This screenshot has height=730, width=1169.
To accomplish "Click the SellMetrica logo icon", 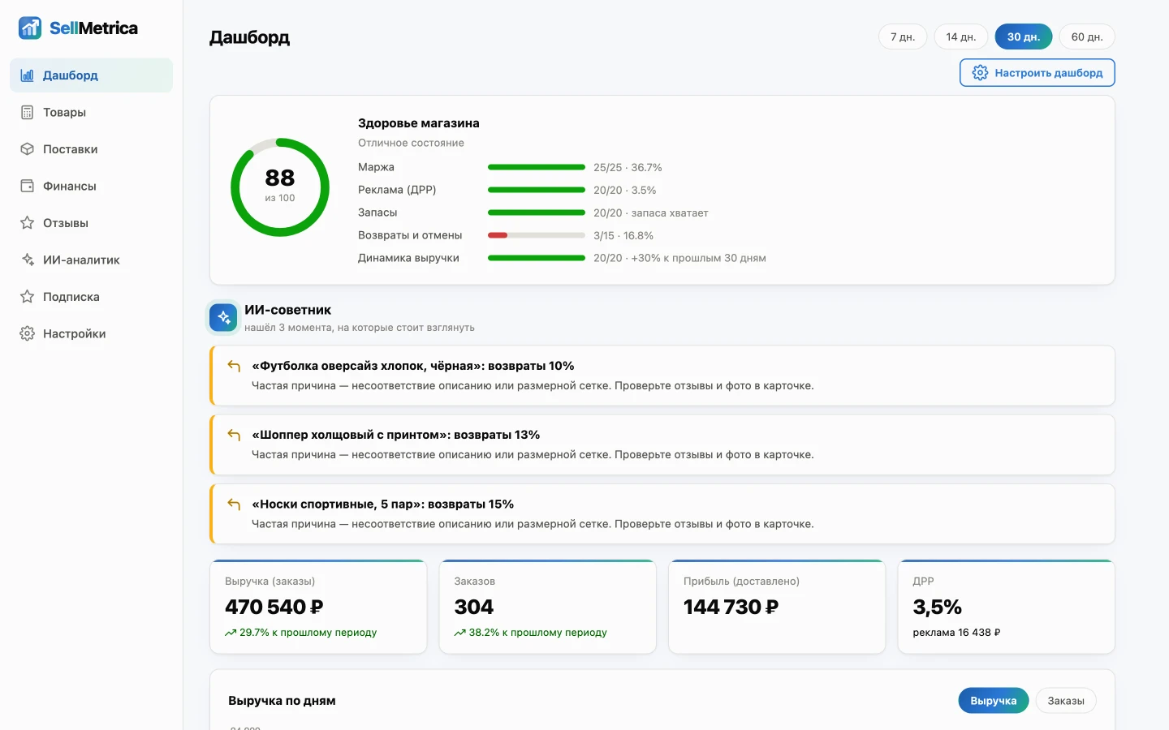I will 30,28.
